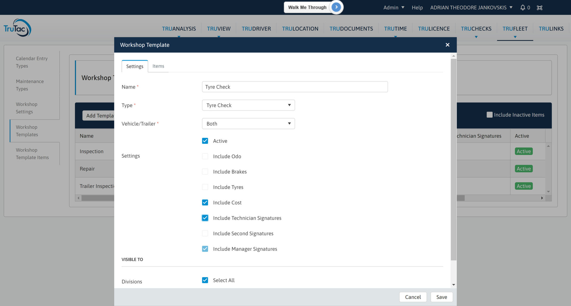Click the TruTac logo
571x306 pixels.
(17, 27)
